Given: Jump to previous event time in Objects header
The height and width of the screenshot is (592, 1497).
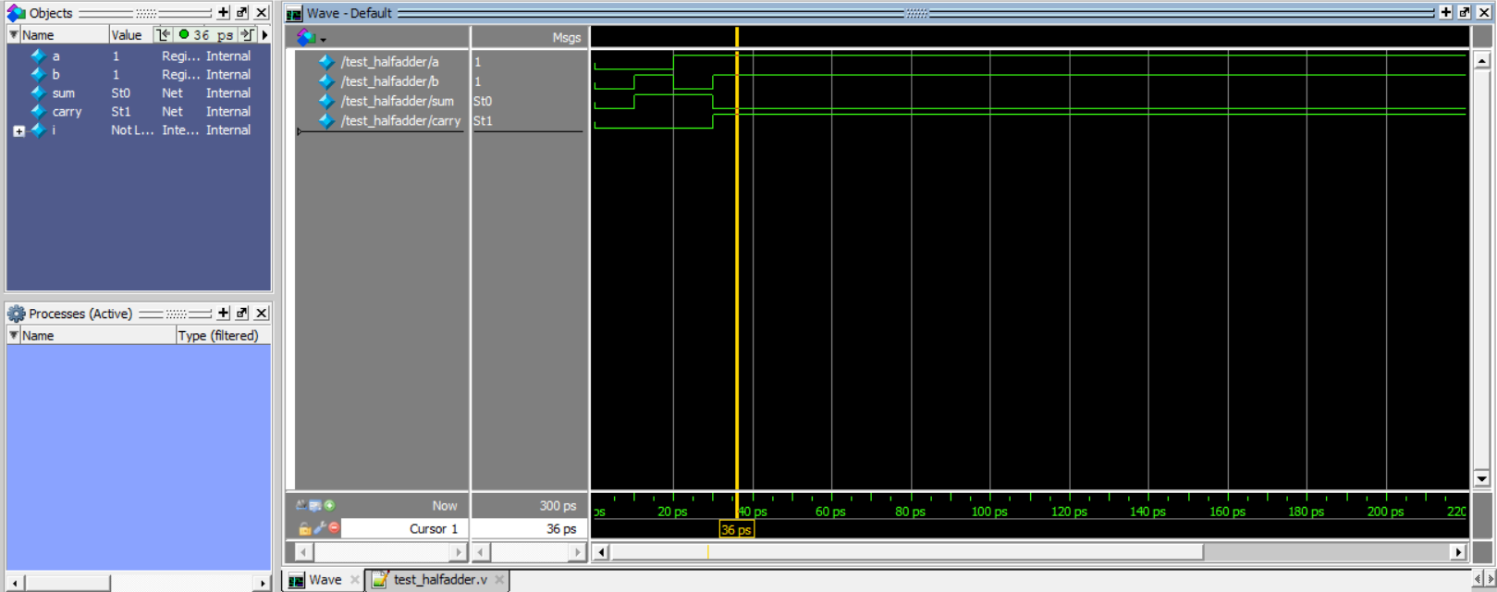Looking at the screenshot, I should 164,35.
